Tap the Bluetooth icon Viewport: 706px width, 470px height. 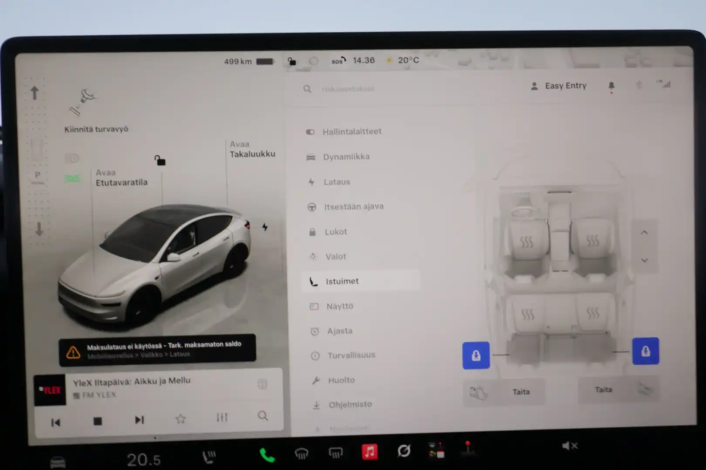(638, 85)
